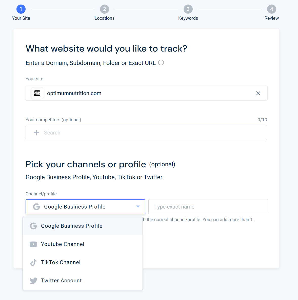
Task: Click the info icon beside Exact URL
Action: (x=161, y=63)
